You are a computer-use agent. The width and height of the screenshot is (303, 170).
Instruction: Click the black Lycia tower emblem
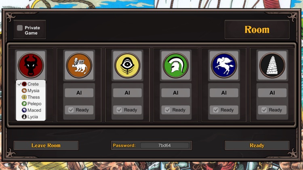tap(272, 65)
